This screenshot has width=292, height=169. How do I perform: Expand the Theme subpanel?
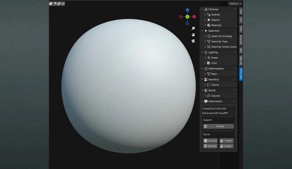point(205,85)
